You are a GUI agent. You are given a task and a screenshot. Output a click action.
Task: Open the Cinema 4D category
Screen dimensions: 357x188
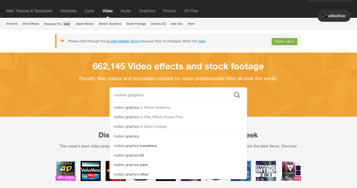(x=158, y=24)
